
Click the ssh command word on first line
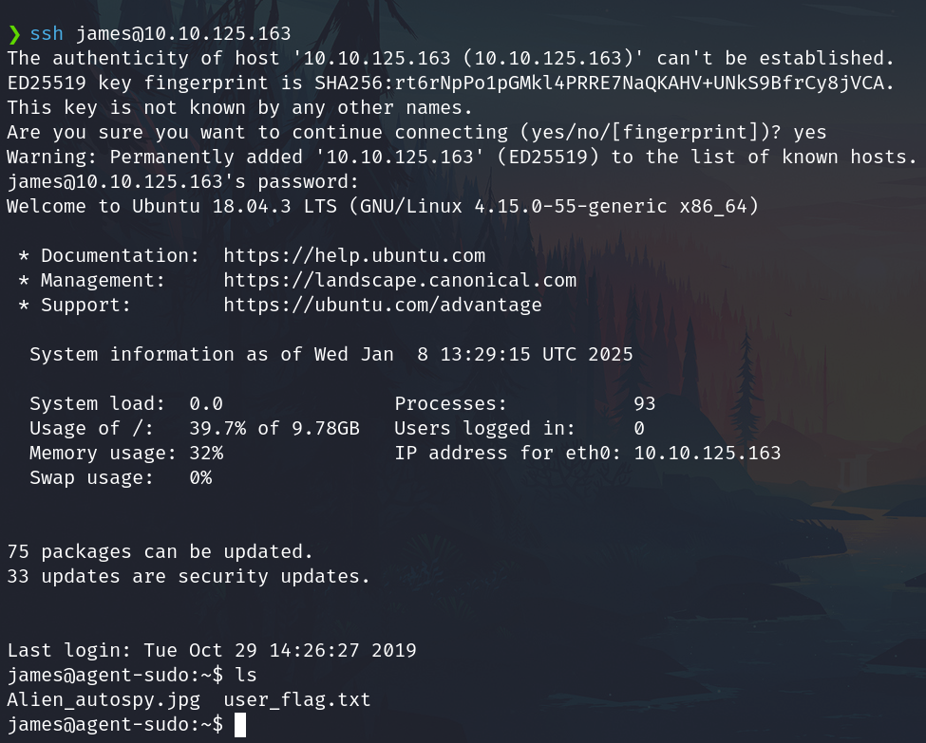[x=47, y=34]
